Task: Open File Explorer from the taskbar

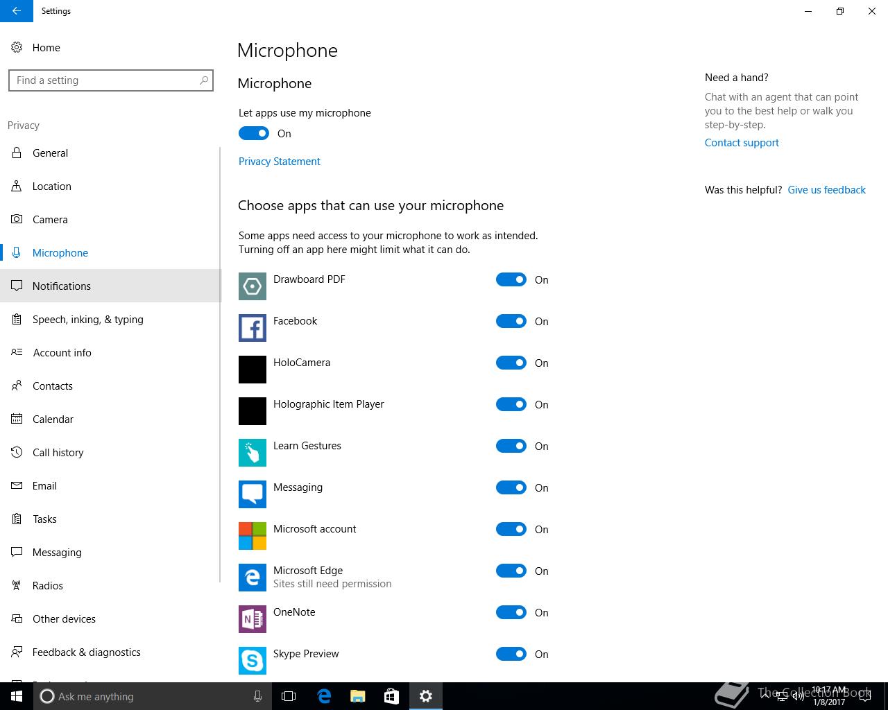Action: click(358, 696)
